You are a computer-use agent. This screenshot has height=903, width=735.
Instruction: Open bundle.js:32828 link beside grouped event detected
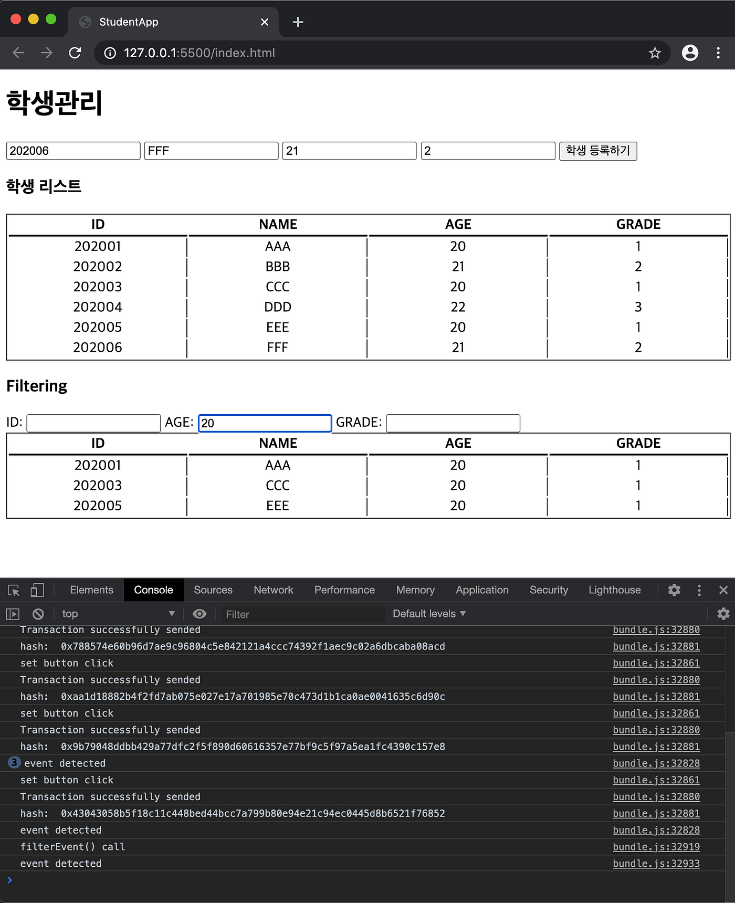click(656, 763)
